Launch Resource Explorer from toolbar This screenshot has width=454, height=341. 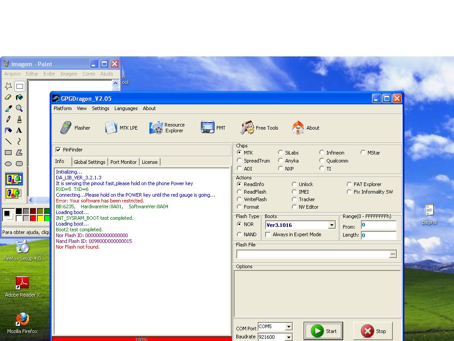[x=167, y=128]
